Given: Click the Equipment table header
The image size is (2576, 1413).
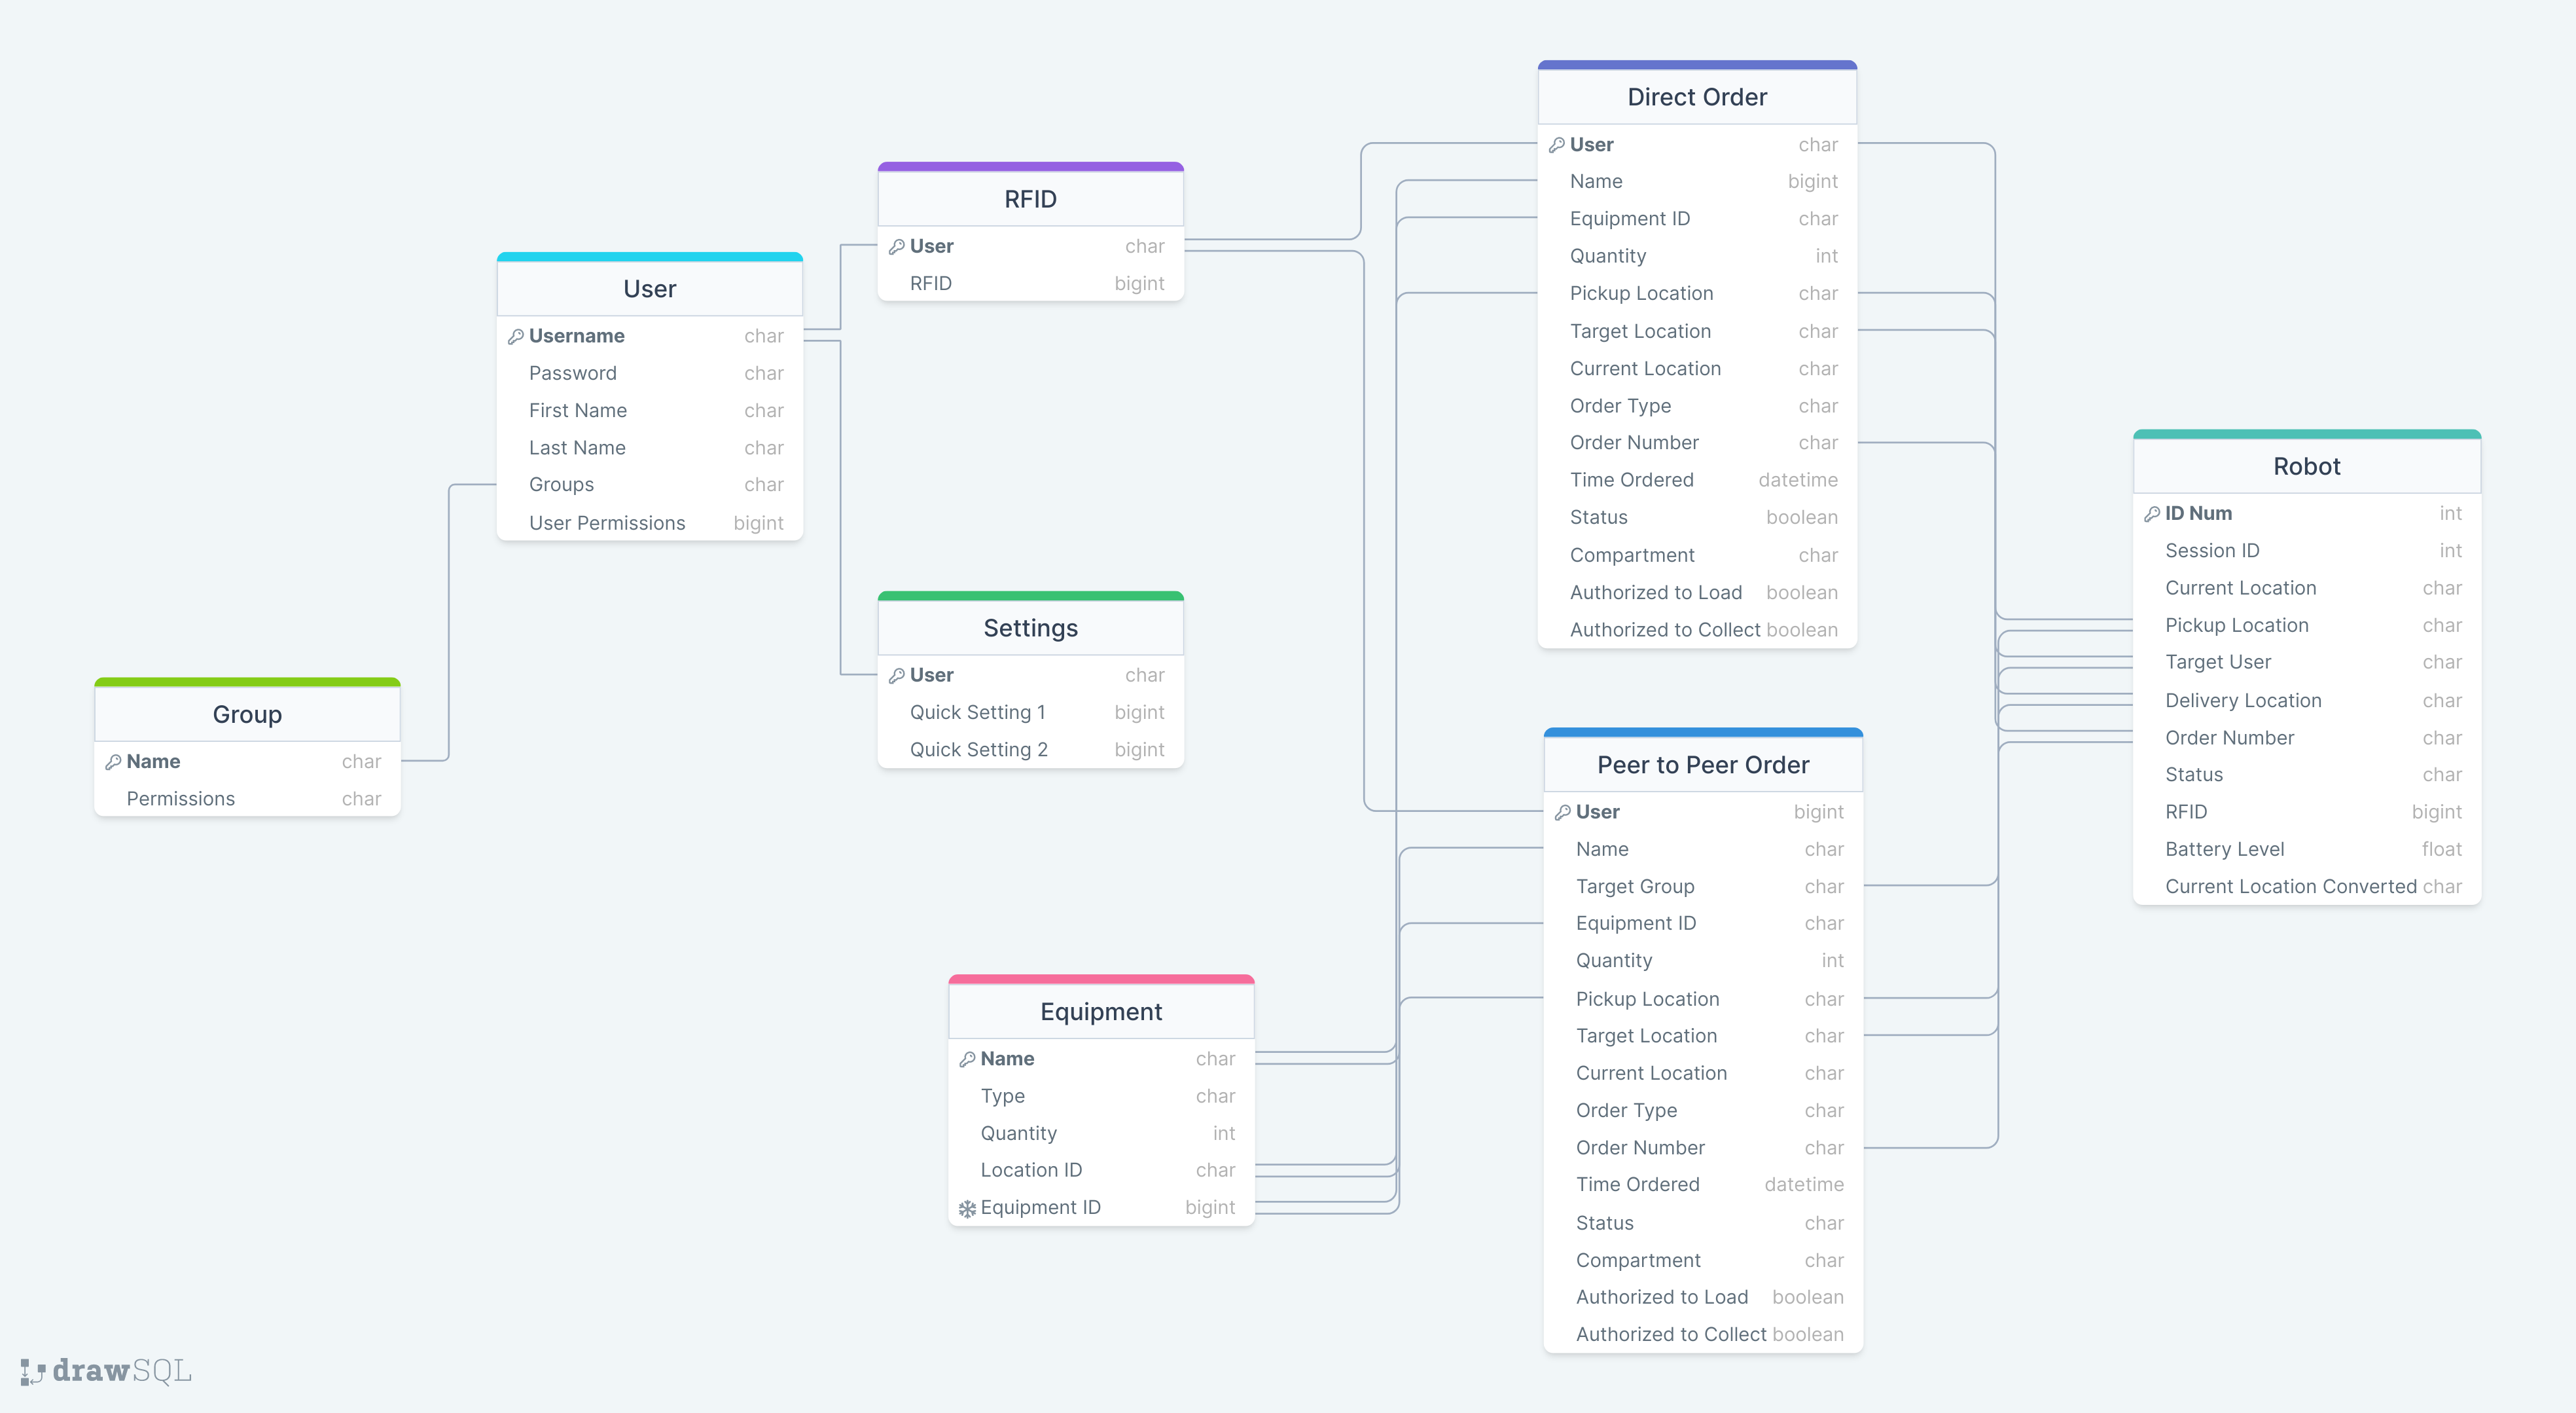Looking at the screenshot, I should pos(1100,1012).
